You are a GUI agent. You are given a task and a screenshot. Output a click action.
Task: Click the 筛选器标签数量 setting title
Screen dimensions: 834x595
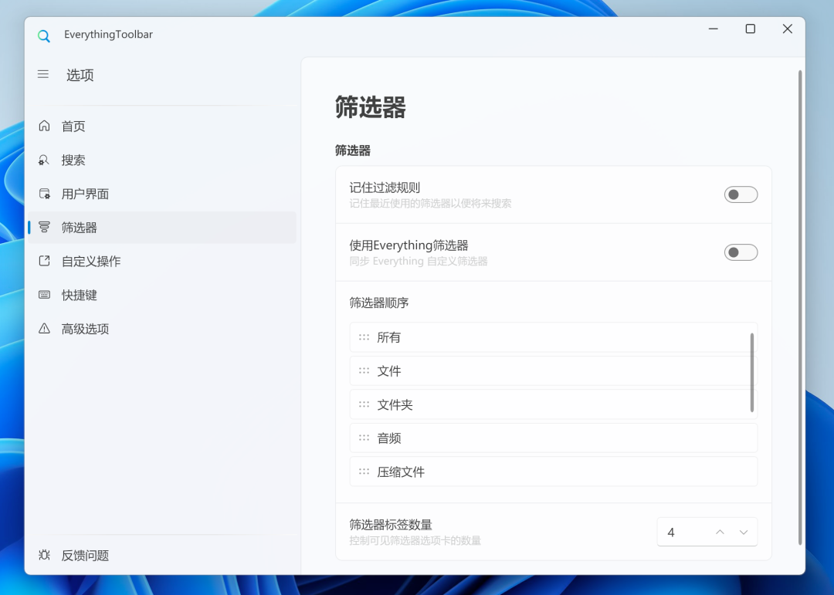click(391, 525)
